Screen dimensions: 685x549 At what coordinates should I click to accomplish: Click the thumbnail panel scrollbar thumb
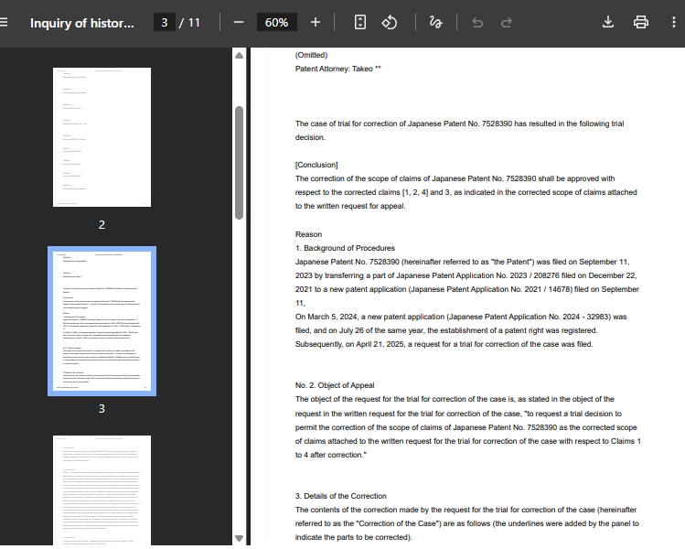(239, 163)
